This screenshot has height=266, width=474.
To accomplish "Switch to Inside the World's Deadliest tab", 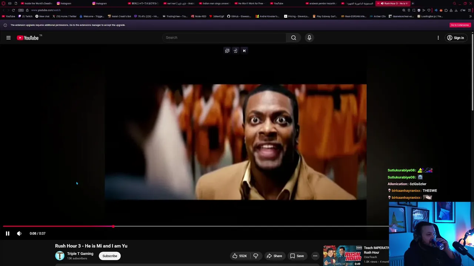I will pos(37,3).
